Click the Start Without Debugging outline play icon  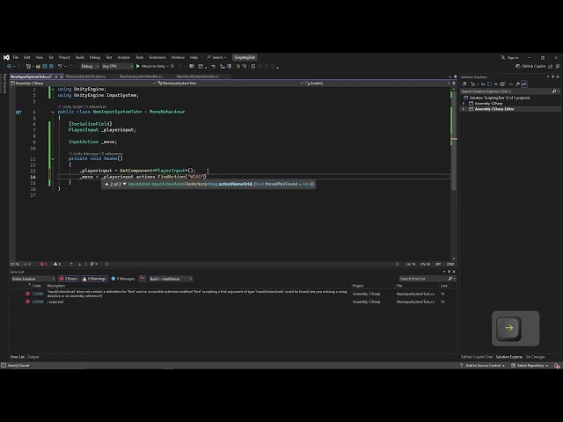[172, 67]
